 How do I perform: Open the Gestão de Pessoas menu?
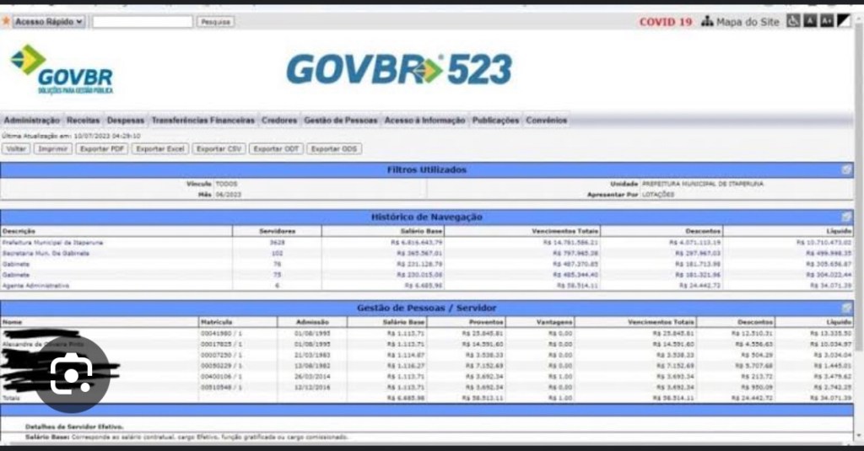(340, 121)
